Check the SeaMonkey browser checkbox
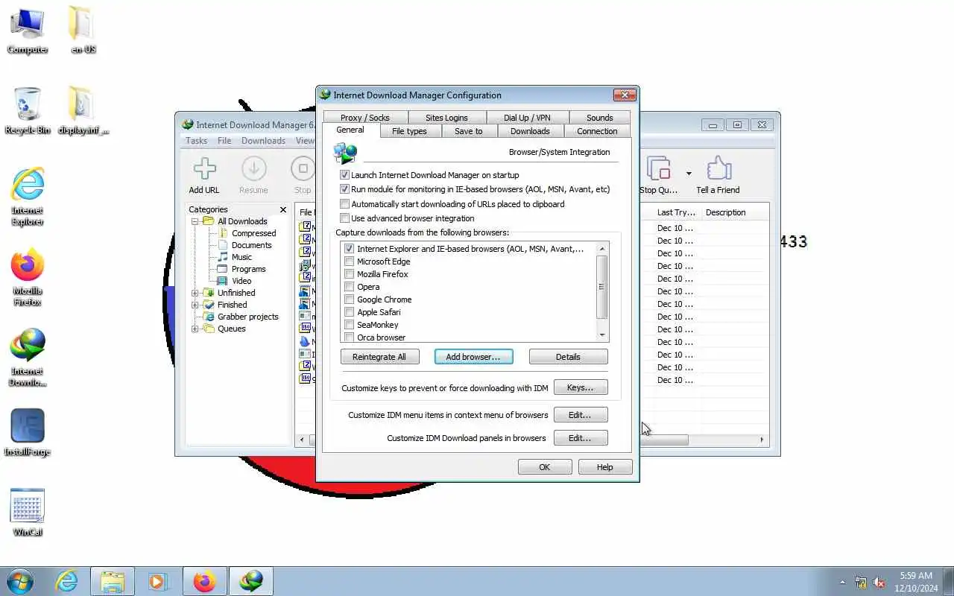The width and height of the screenshot is (954, 596). pyautogui.click(x=349, y=325)
